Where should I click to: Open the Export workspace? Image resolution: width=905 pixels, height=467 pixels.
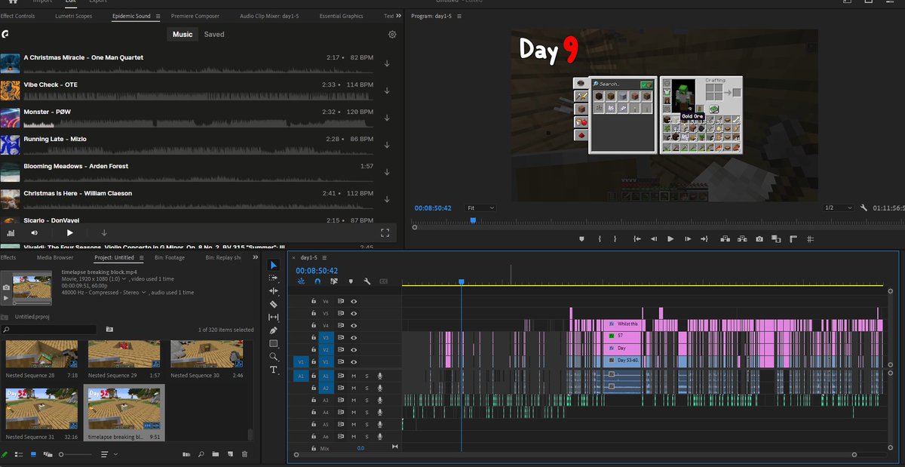click(x=98, y=2)
